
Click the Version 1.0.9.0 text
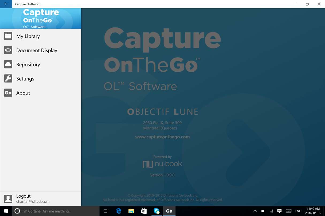tap(162, 175)
